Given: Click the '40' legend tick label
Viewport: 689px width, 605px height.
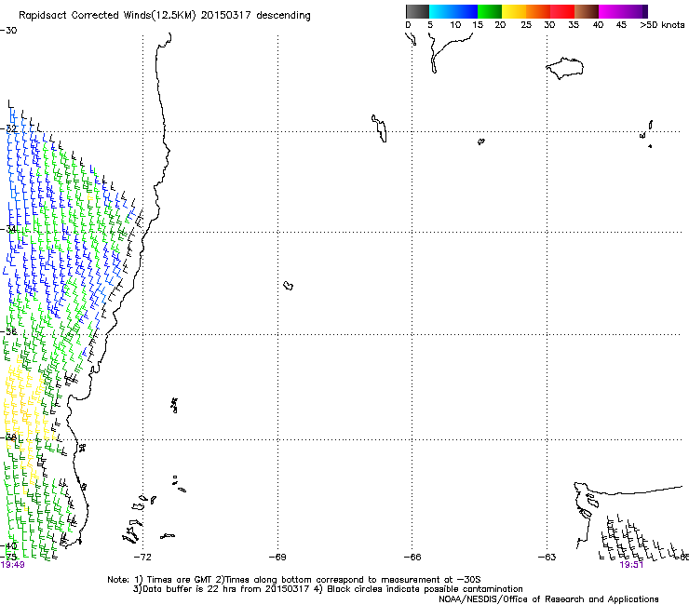Looking at the screenshot, I should 598,25.
